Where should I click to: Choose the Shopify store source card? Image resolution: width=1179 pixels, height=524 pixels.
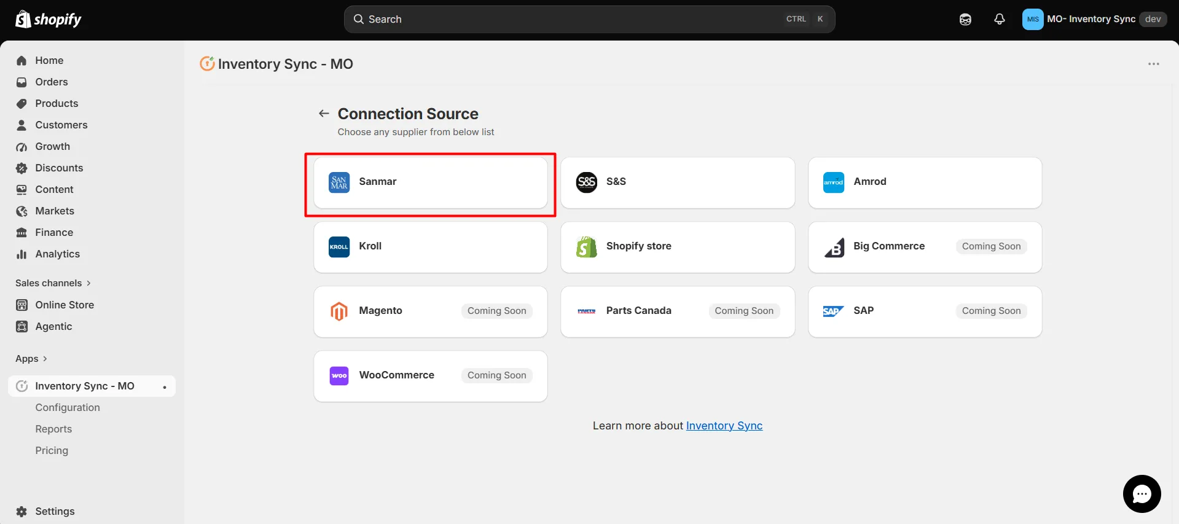pyautogui.click(x=678, y=247)
